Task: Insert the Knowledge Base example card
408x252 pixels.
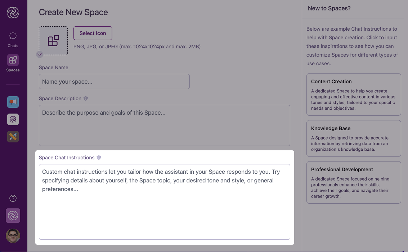Action: 353,138
